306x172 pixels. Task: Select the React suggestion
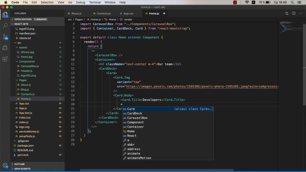pos(168,136)
